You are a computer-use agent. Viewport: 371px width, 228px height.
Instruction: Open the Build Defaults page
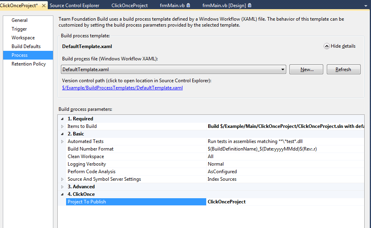(x=28, y=46)
